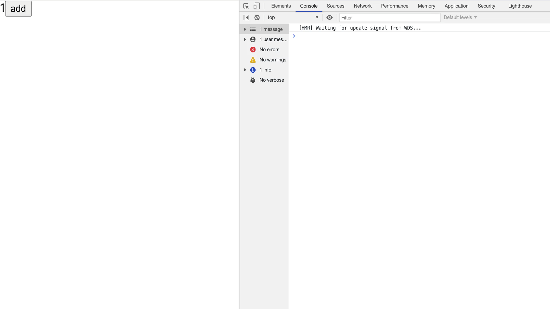Select the red No errors filter
The height and width of the screenshot is (309, 550).
(269, 49)
